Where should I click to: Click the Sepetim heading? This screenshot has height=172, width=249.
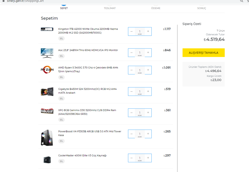(49, 18)
